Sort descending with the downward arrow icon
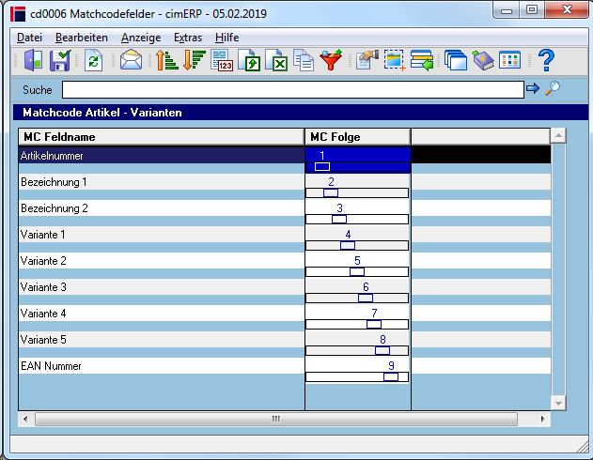The width and height of the screenshot is (593, 460). point(194,60)
